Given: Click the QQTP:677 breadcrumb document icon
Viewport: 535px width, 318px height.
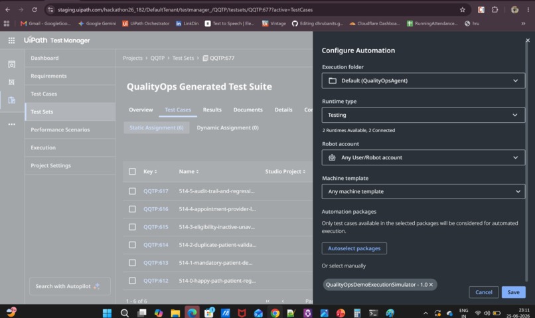Looking at the screenshot, I should tap(205, 58).
